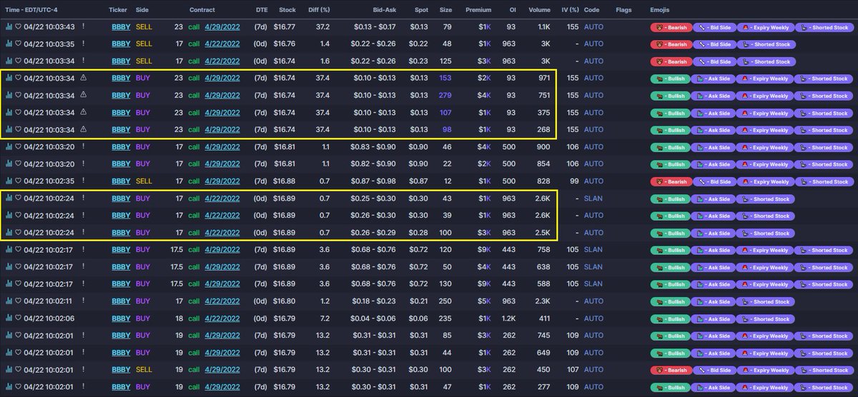This screenshot has height=397, width=858.
Task: Click Ask Side tag on size 279 row
Action: pos(714,96)
